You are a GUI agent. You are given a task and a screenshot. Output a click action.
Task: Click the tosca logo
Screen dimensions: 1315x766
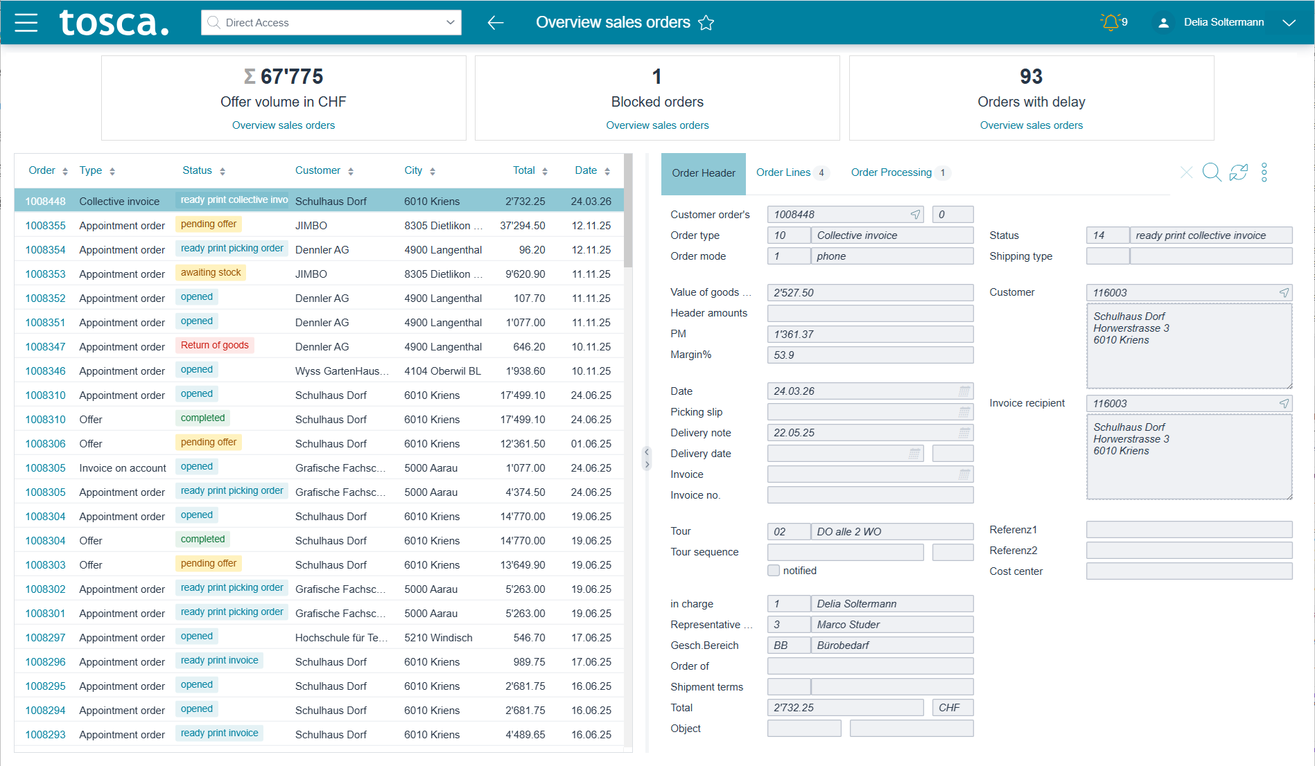coord(114,22)
